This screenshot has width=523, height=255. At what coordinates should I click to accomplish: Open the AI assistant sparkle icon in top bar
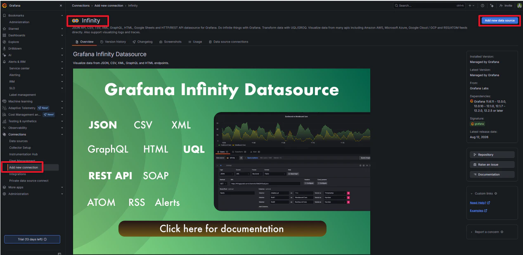(492, 6)
